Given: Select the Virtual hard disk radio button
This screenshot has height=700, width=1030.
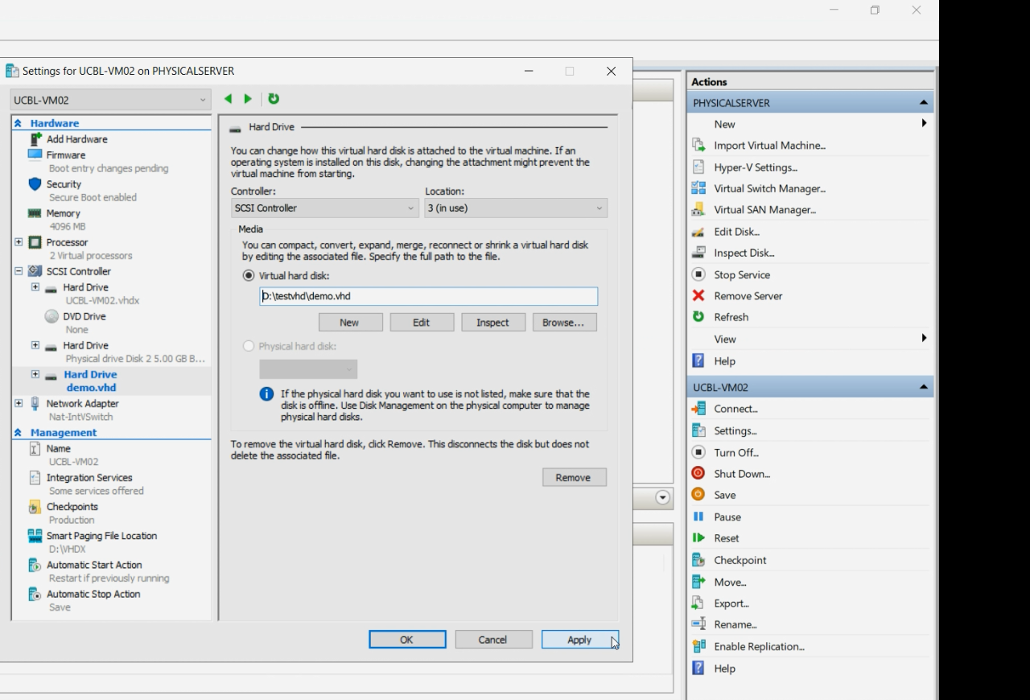Looking at the screenshot, I should pyautogui.click(x=249, y=275).
